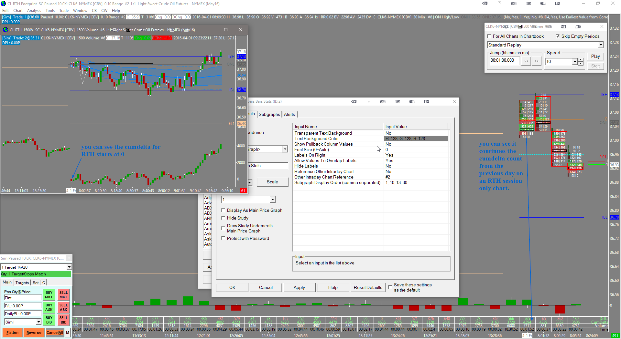Open the Analysis menu
621x339 pixels.
[34, 11]
